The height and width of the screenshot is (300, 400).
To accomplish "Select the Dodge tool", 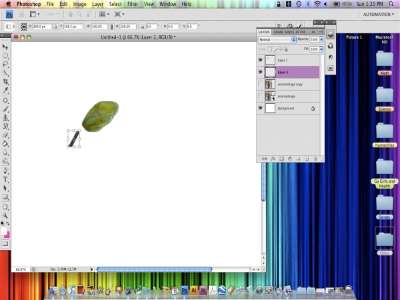I will [x=5, y=161].
